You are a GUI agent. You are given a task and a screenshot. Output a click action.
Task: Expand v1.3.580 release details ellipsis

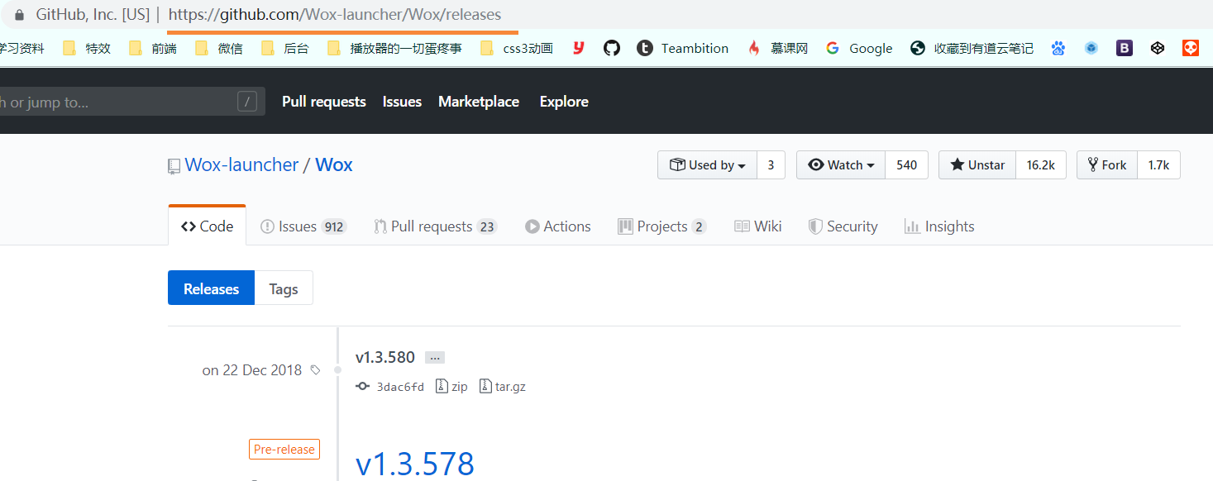click(435, 358)
